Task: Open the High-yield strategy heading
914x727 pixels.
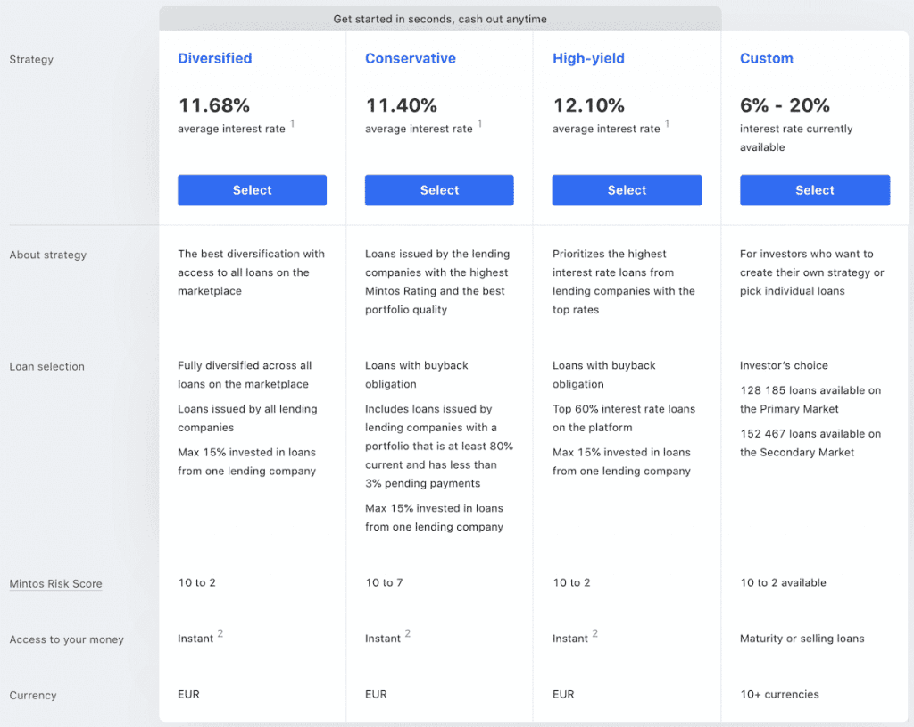Action: tap(588, 59)
